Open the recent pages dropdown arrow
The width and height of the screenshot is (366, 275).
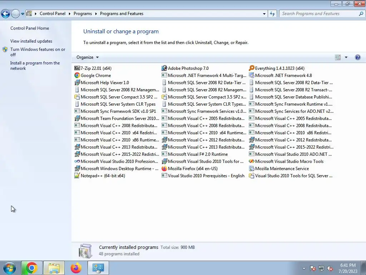tap(23, 14)
